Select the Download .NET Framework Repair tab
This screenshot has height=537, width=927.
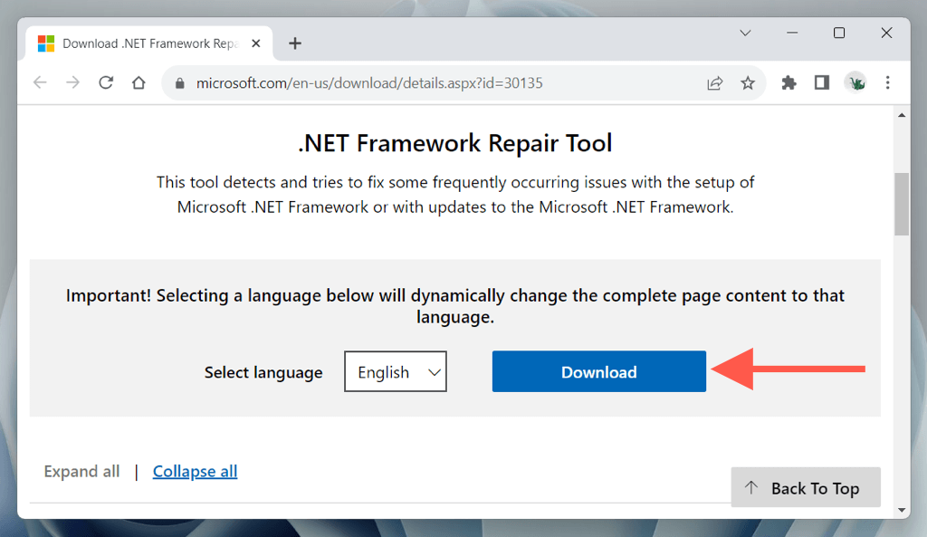(145, 43)
